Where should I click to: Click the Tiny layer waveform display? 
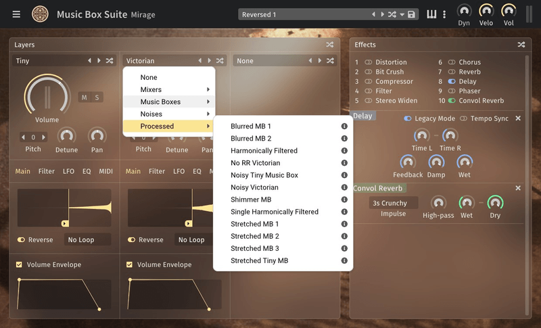pyautogui.click(x=64, y=208)
